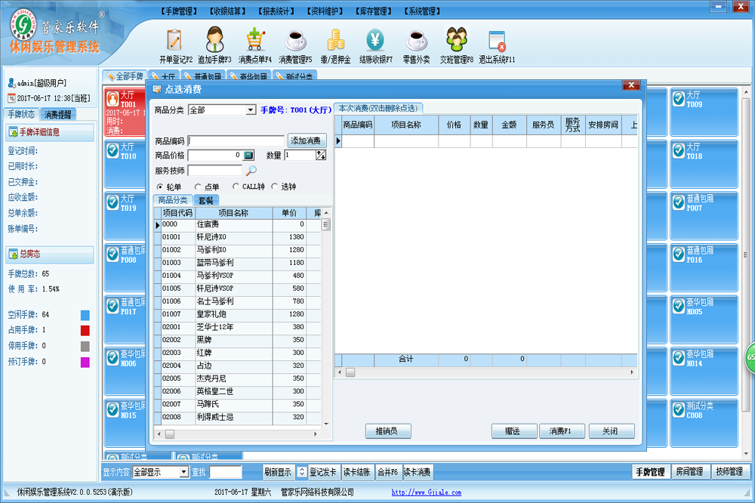Switch to the 技师管理 tab
The image size is (755, 503).
click(729, 472)
